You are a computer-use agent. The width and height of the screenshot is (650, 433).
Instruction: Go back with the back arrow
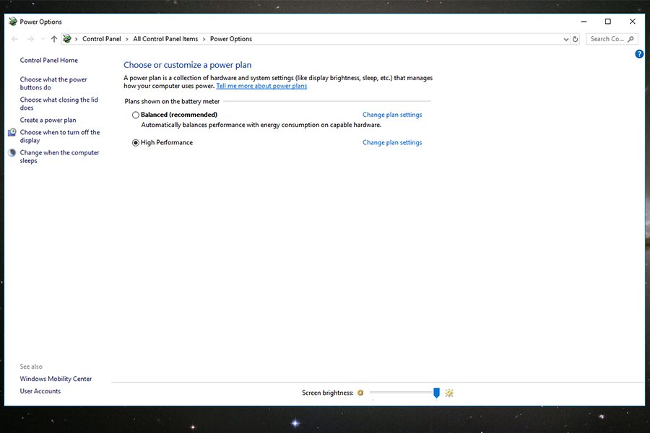coord(15,39)
